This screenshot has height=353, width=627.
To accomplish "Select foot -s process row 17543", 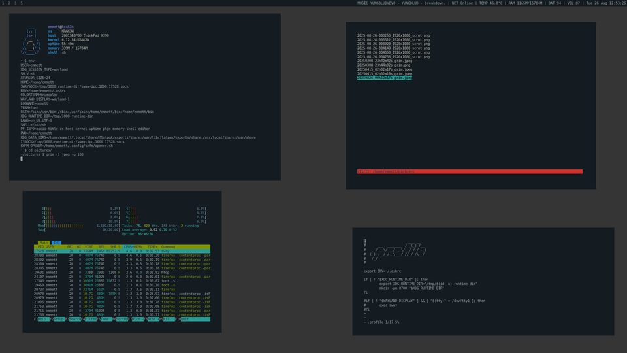I will point(122,281).
